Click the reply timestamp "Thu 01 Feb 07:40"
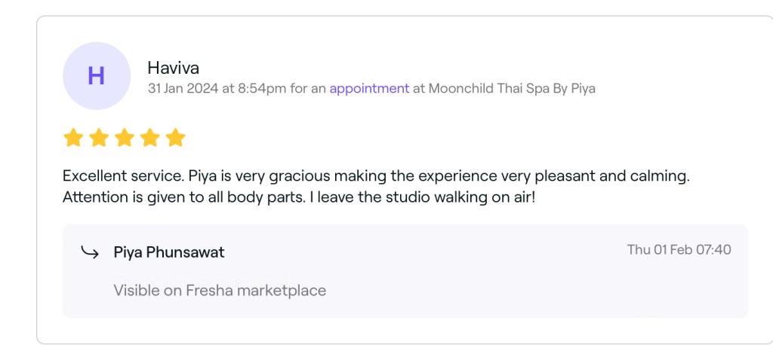 [679, 249]
